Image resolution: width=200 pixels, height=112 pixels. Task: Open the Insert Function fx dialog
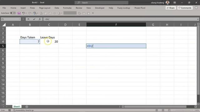point(40,19)
